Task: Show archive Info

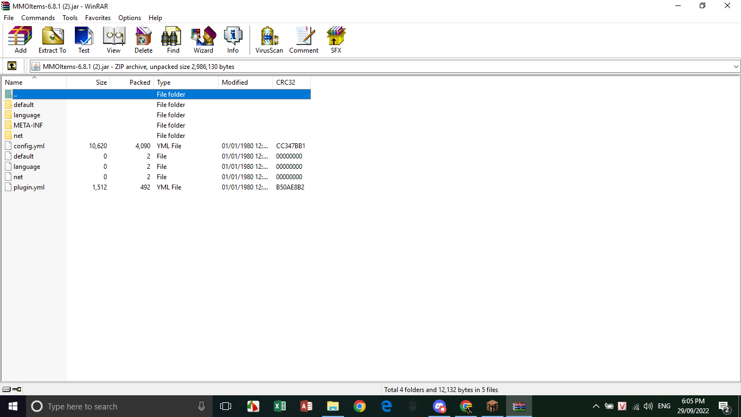Action: point(233,40)
